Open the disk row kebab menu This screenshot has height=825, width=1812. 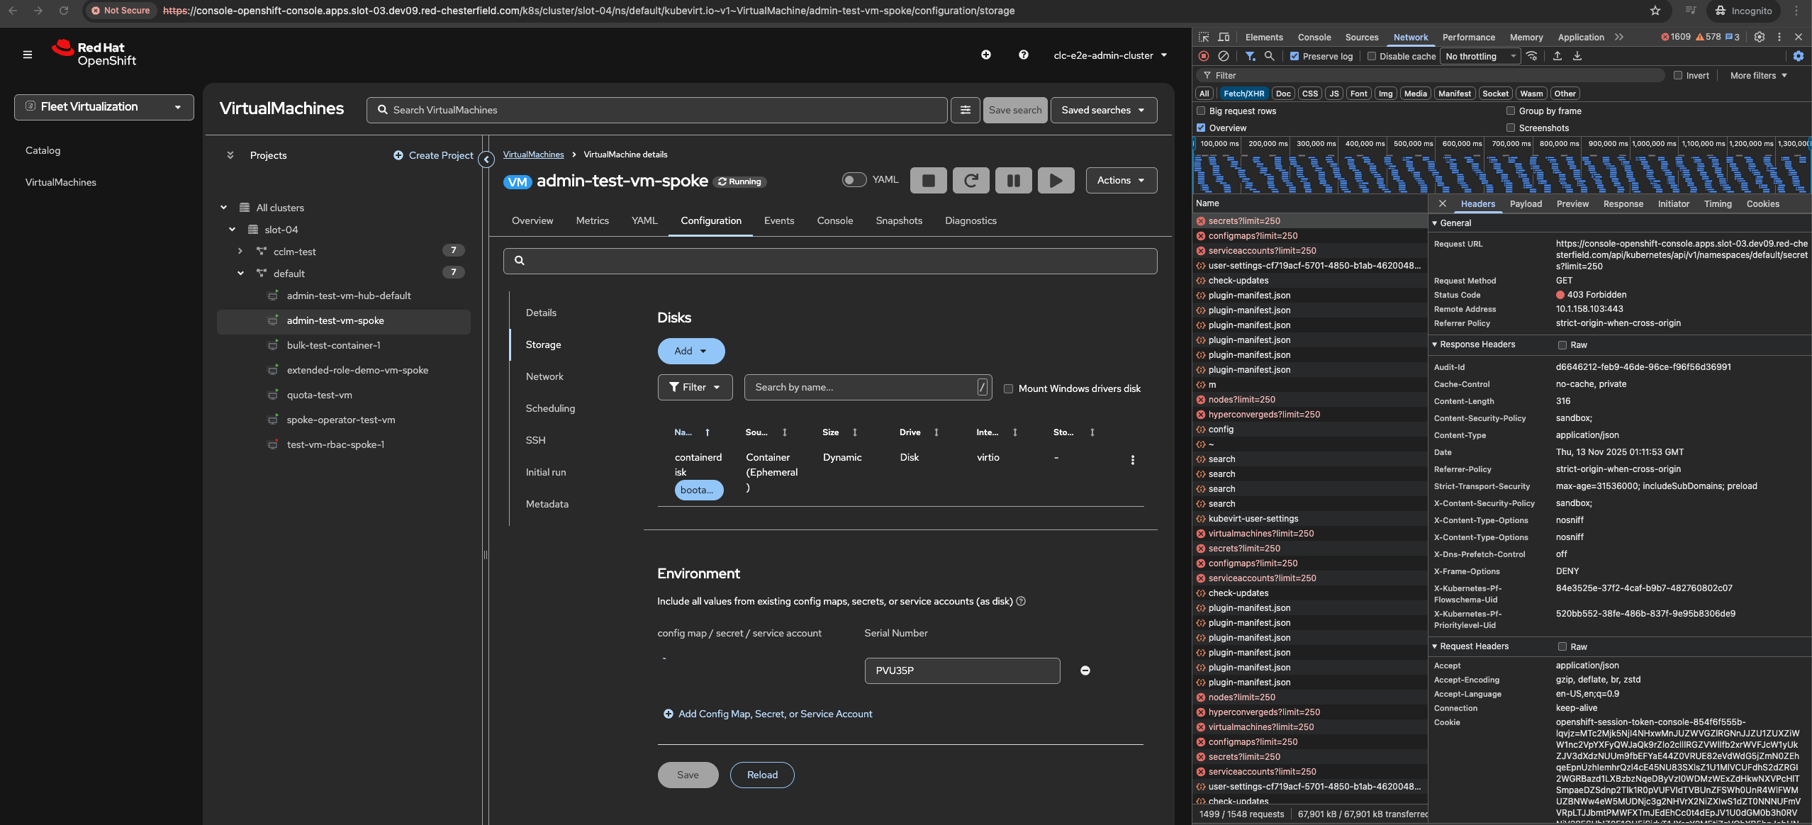pyautogui.click(x=1132, y=460)
